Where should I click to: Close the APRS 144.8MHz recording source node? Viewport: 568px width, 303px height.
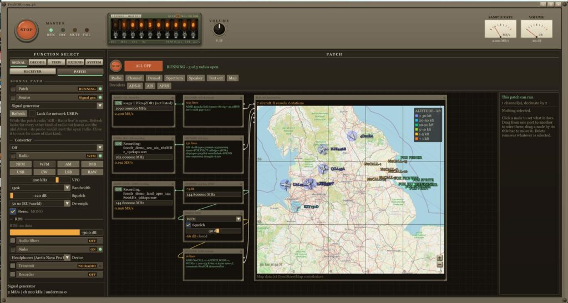(x=173, y=184)
